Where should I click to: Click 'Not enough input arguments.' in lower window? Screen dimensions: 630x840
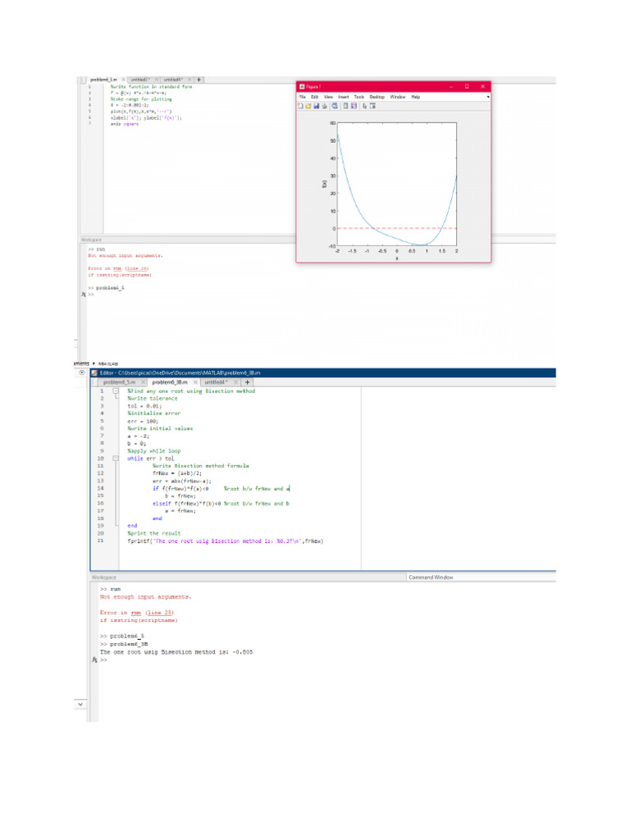coord(145,597)
